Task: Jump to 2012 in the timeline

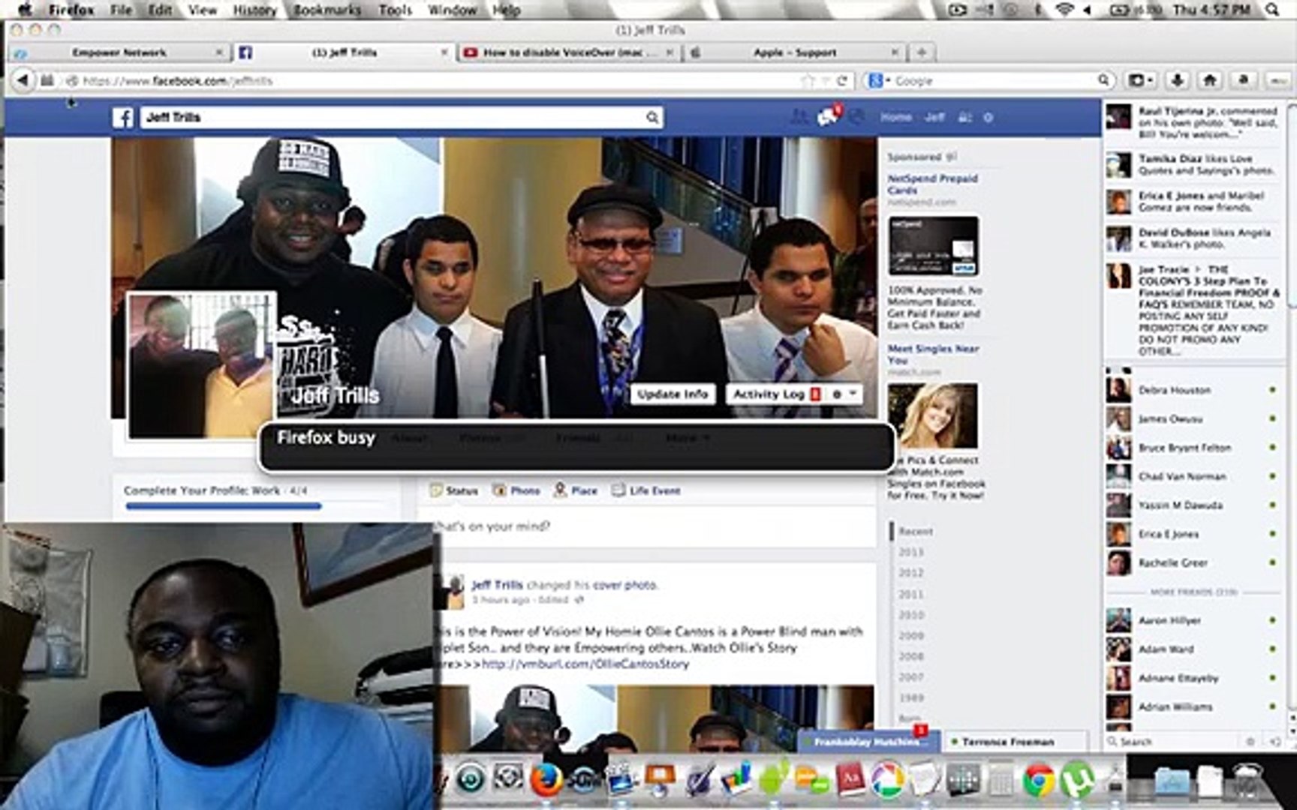Action: 911,573
